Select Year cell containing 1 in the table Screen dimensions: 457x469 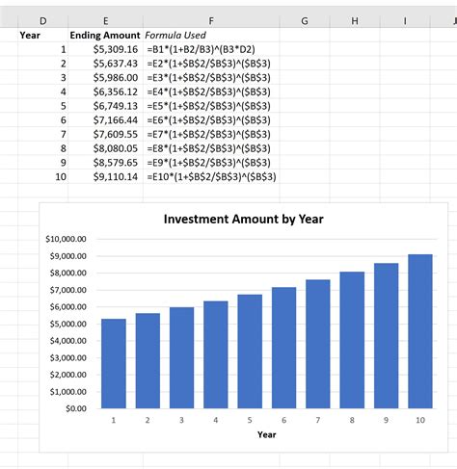[x=42, y=49]
